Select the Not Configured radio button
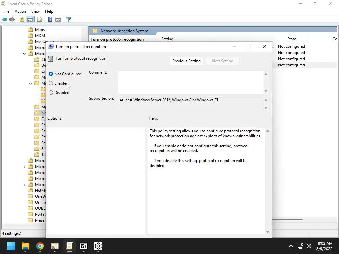The image size is (339, 254). click(51, 74)
